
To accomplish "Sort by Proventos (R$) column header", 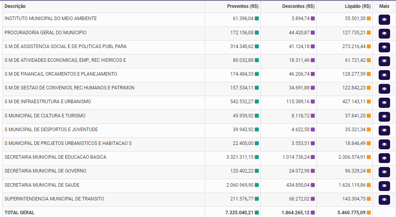I will (x=243, y=6).
